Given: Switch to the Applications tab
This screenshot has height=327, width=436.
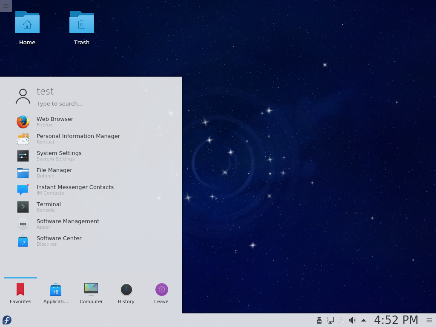Looking at the screenshot, I should [56, 293].
